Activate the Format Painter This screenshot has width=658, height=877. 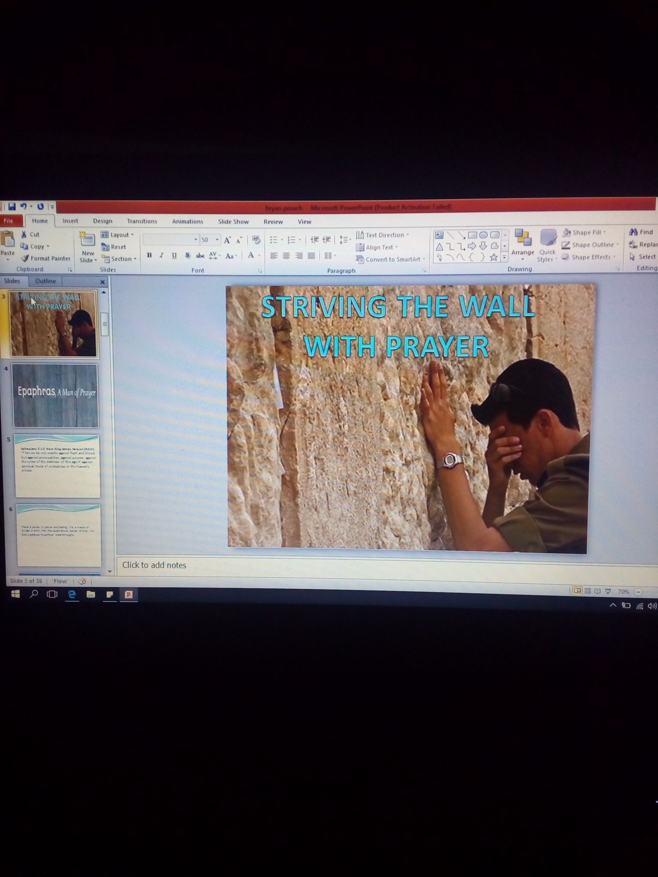(x=46, y=258)
